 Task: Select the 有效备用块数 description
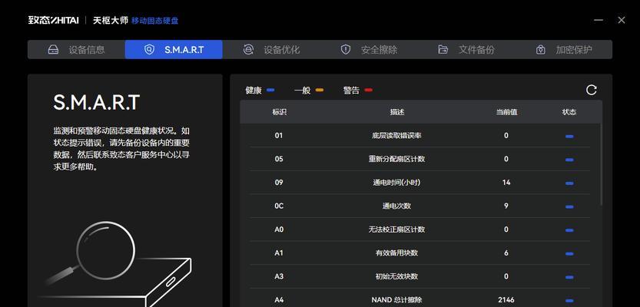[396, 253]
